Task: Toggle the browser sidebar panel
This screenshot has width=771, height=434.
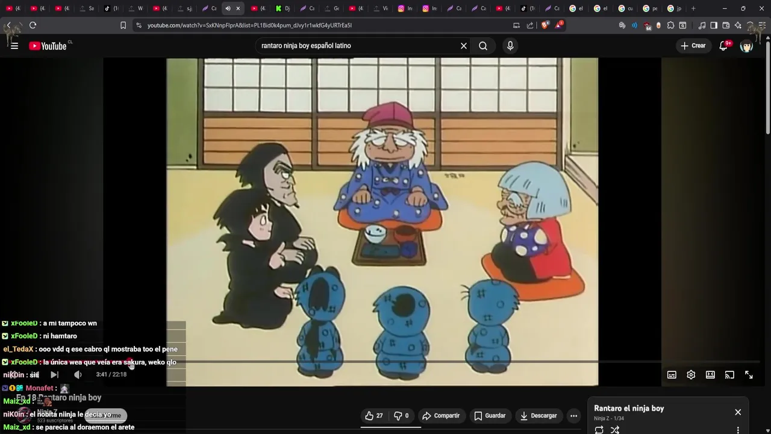Action: [x=714, y=25]
